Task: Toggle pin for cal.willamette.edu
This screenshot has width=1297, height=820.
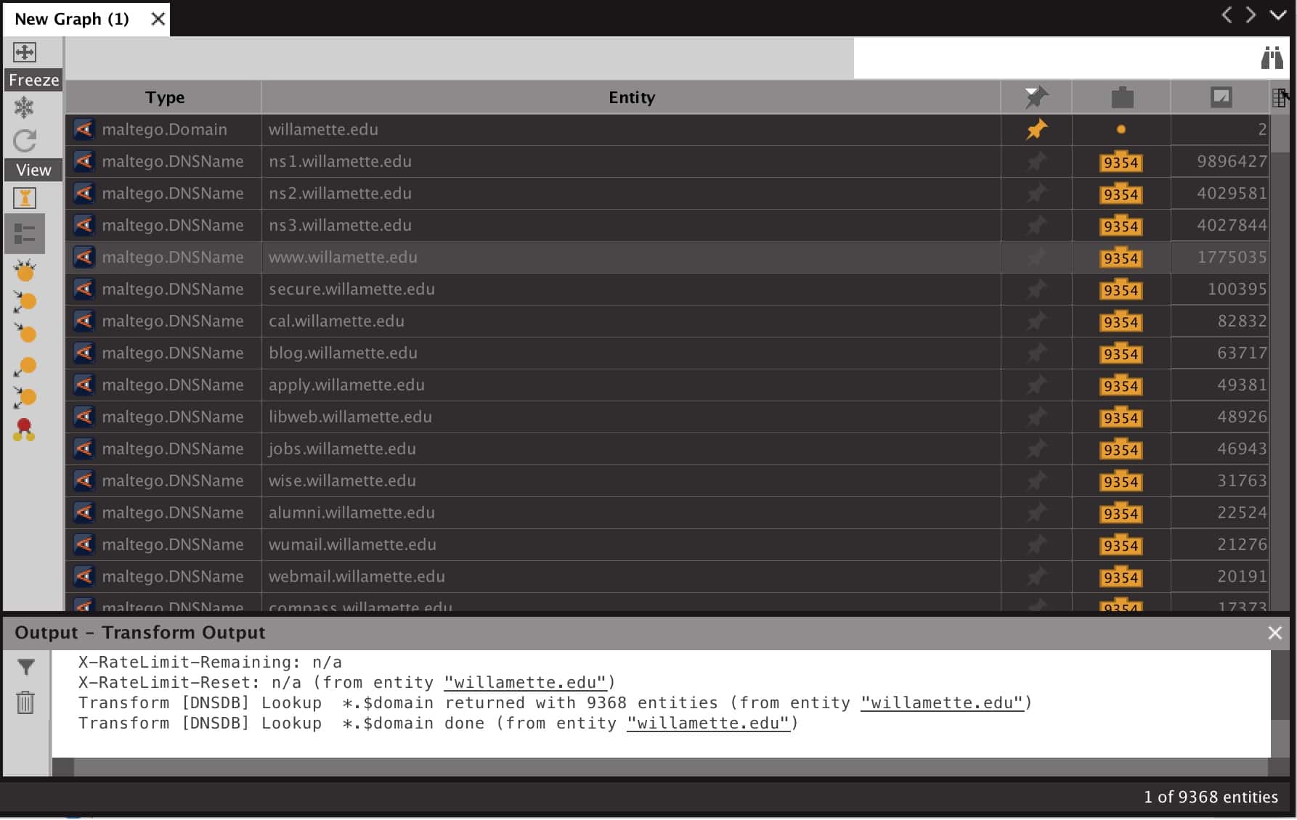Action: tap(1036, 321)
